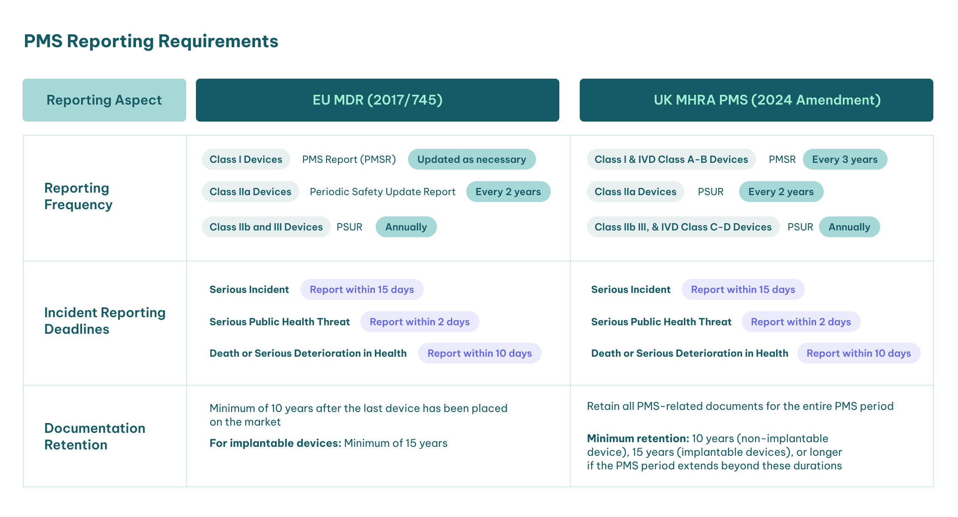Click Report within 15 days in EU column

coord(362,290)
